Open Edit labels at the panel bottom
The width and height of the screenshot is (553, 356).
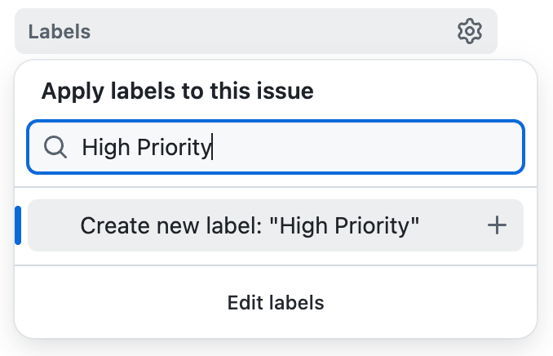(x=276, y=303)
